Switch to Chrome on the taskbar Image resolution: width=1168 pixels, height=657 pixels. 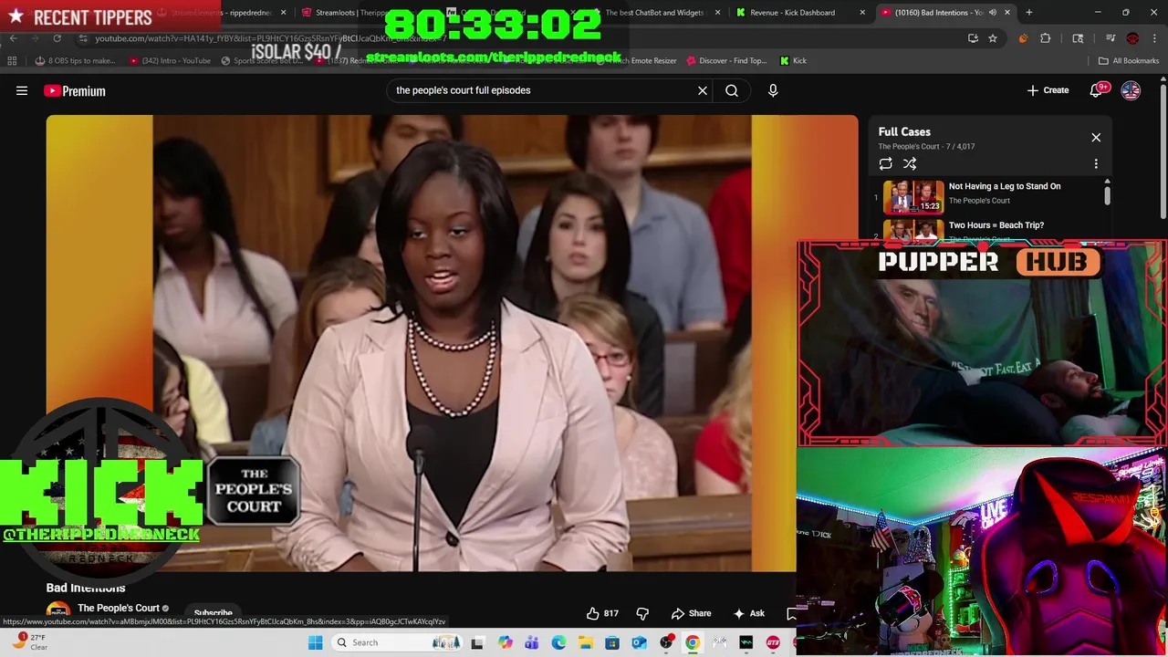(693, 642)
